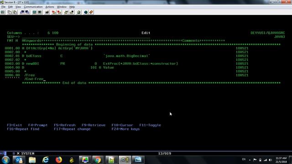Open the Communication menu
The image size is (292, 164).
(x=33, y=7)
